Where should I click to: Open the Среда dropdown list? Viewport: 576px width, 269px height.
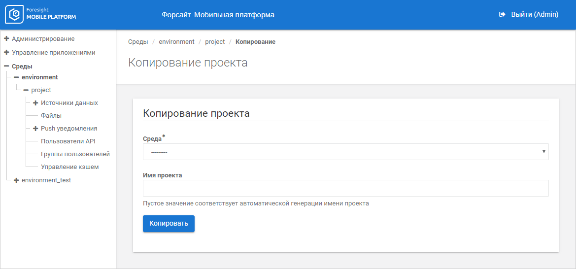(345, 152)
